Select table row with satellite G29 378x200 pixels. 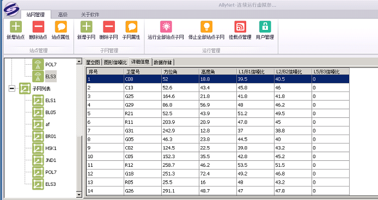218,105
